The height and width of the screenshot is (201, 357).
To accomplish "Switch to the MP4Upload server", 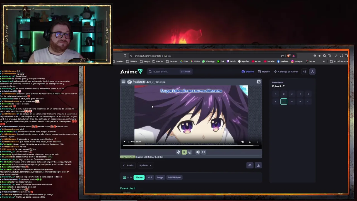I will pyautogui.click(x=174, y=178).
